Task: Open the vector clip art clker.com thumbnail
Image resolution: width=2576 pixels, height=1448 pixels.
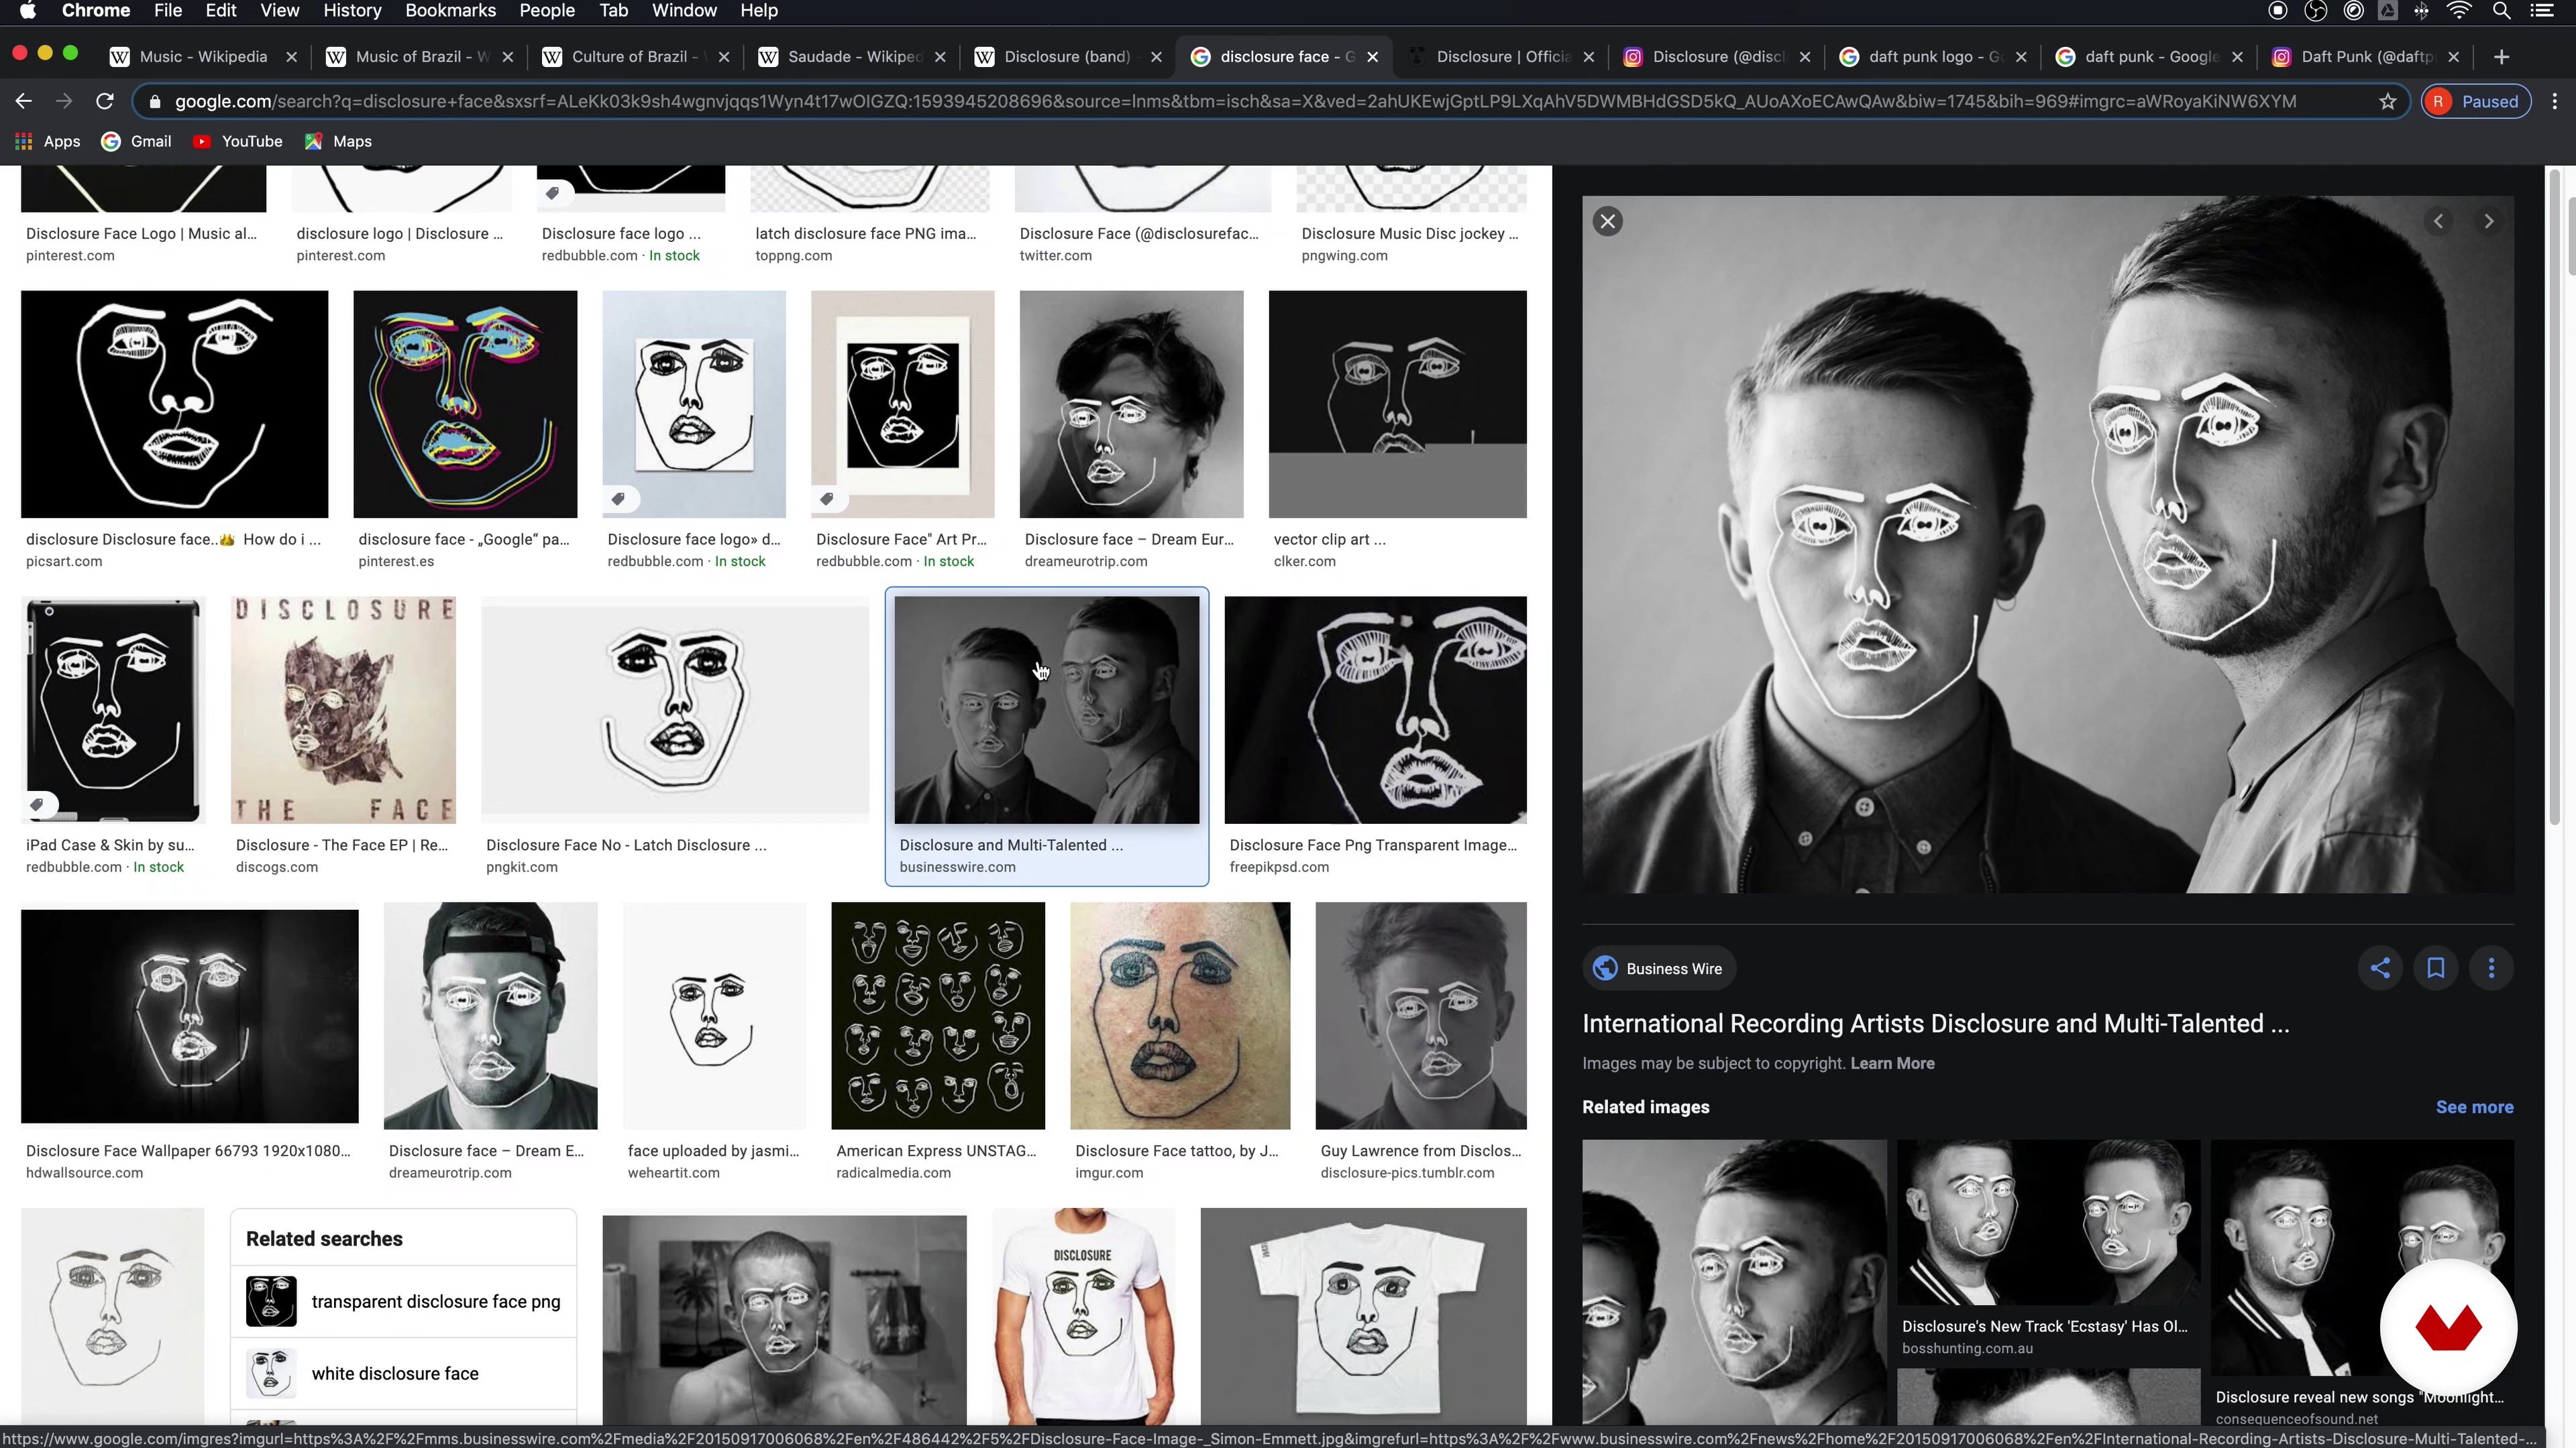Action: point(1397,405)
